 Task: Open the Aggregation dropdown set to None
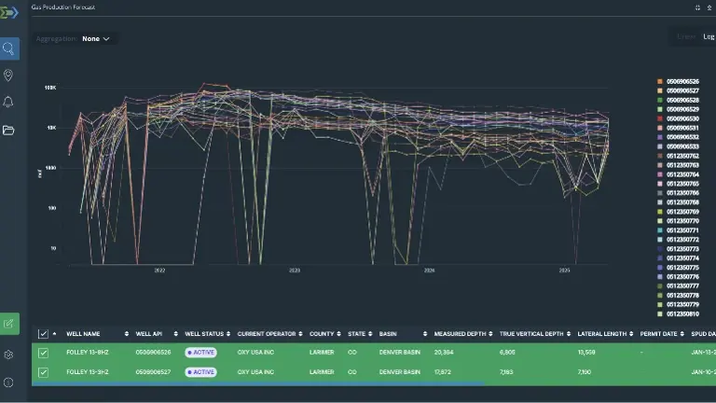tap(96, 39)
